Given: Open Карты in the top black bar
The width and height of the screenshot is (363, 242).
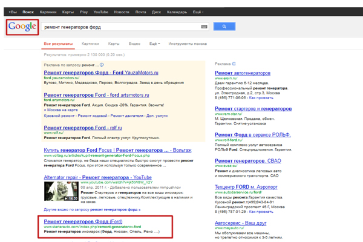Looking at the screenshot, I should pyautogui.click(x=68, y=12).
